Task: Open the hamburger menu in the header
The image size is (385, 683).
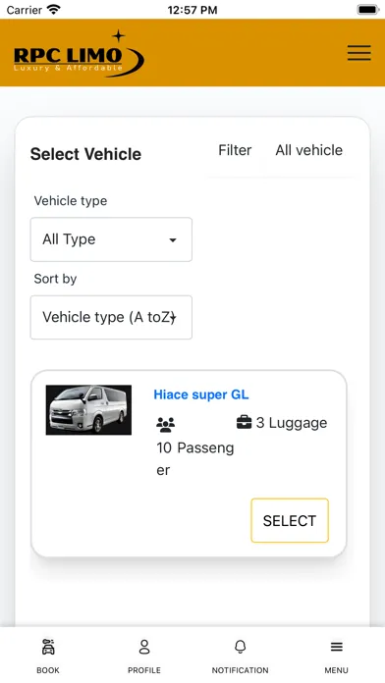Action: (x=358, y=53)
